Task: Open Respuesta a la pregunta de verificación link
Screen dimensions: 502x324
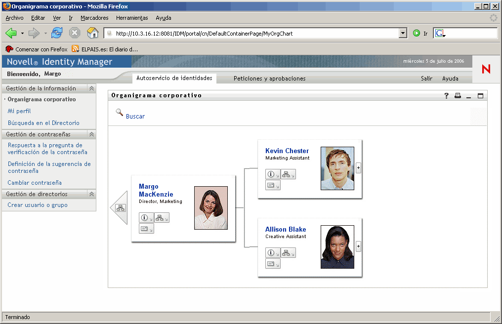Action: coord(47,149)
